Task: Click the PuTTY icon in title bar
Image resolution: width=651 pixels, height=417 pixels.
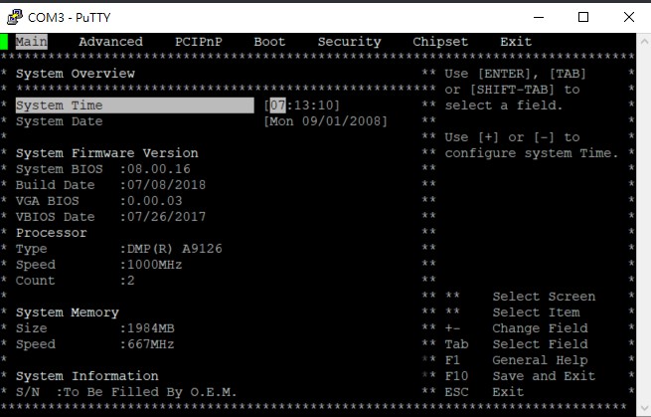Action: click(15, 17)
